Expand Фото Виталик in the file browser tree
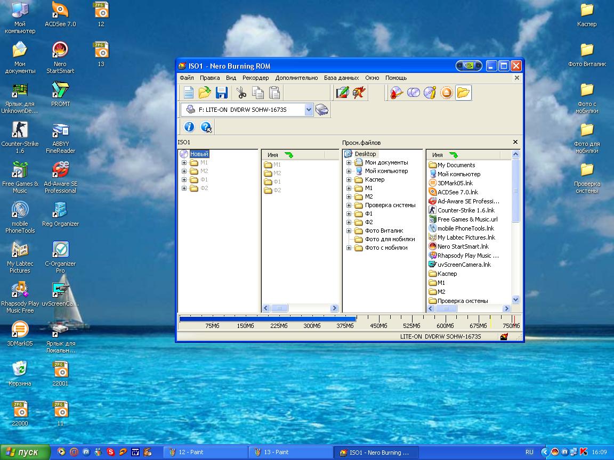614x460 pixels. (x=349, y=231)
